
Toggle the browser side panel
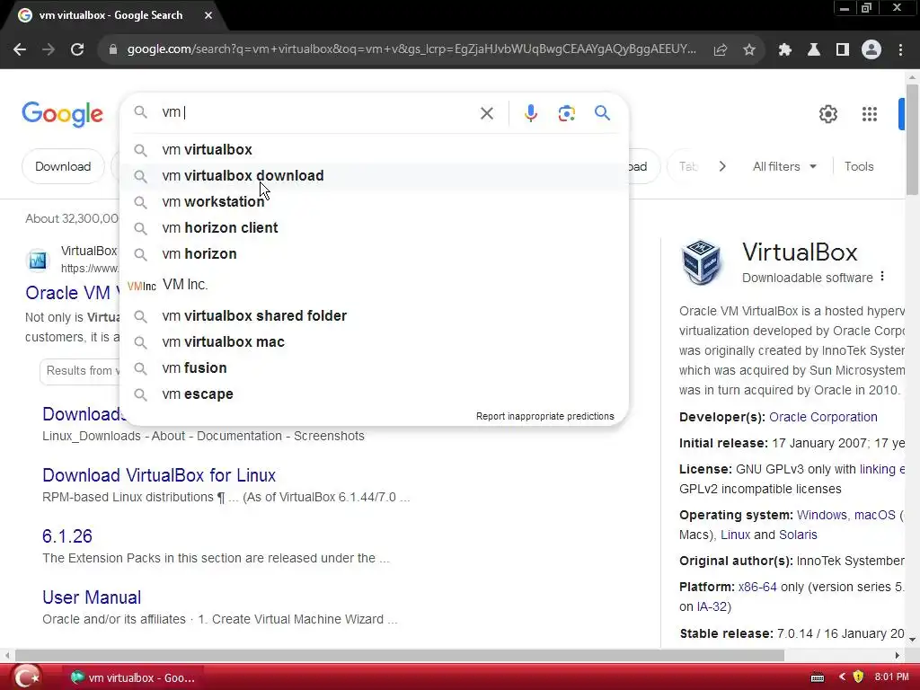tap(843, 50)
